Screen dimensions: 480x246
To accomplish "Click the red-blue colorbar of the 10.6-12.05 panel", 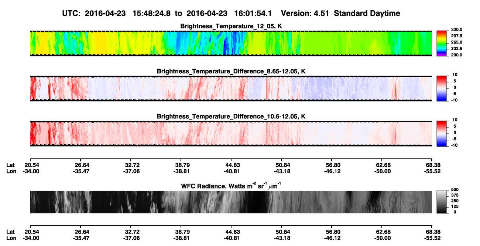I will pos(442,133).
